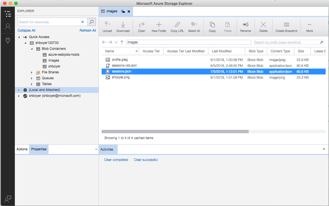The image size is (329, 206).
Task: Expand the Tables node
Action: pyautogui.click(x=32, y=84)
